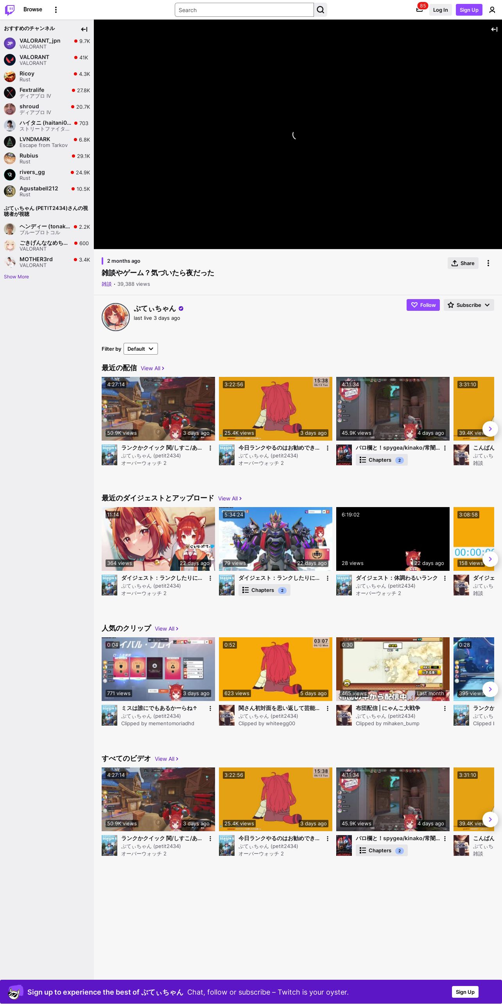Open shroud channel avatar

pyautogui.click(x=10, y=109)
